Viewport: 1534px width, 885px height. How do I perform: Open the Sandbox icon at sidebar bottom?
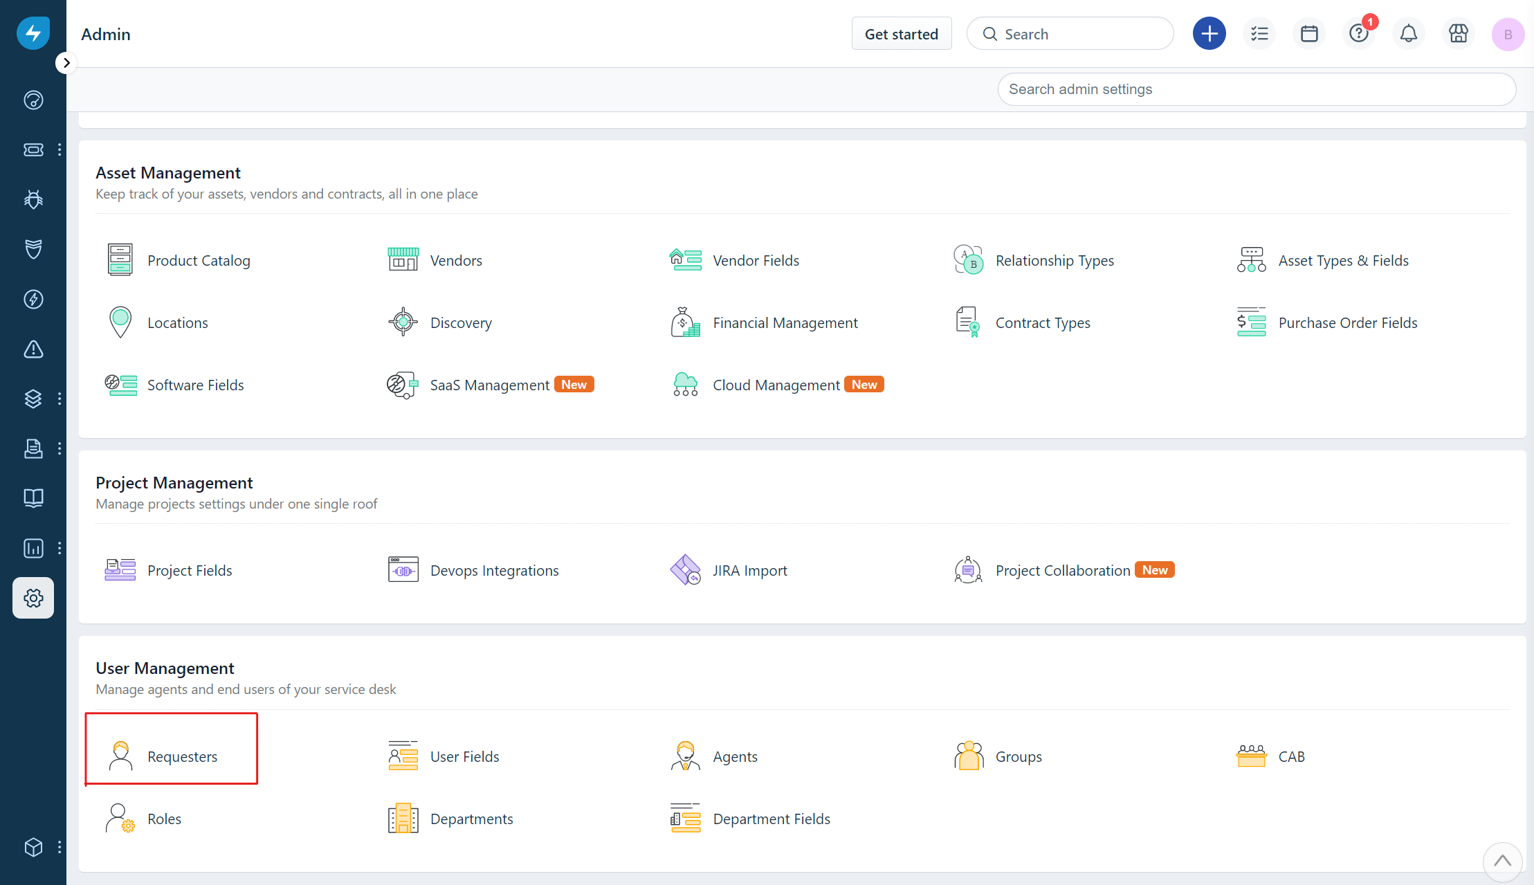[x=33, y=847]
